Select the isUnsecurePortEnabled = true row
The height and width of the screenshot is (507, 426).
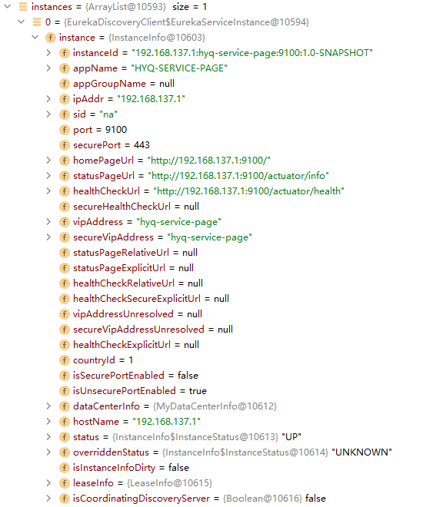(x=133, y=391)
